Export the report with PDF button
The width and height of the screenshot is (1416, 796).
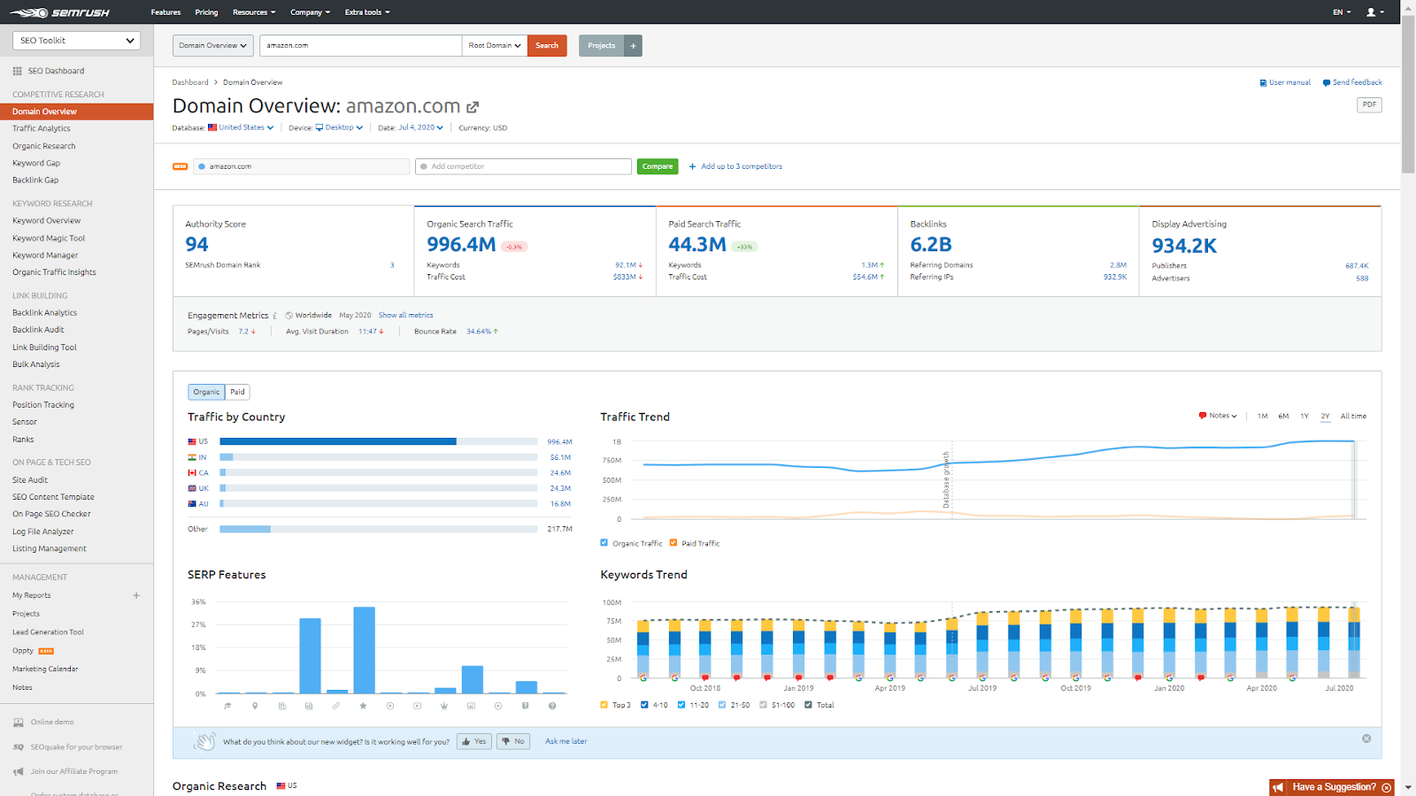(1369, 104)
